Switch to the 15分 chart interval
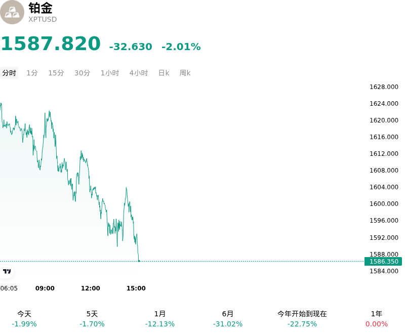The width and height of the screenshot is (405, 334). coord(56,73)
